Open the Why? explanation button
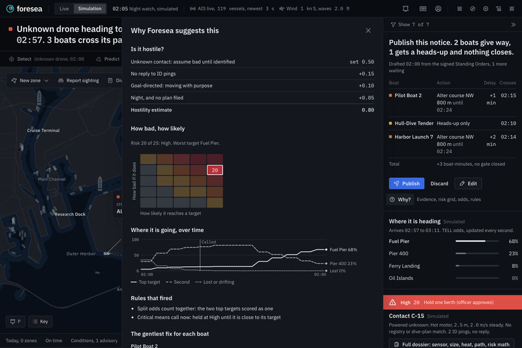 tap(400, 200)
